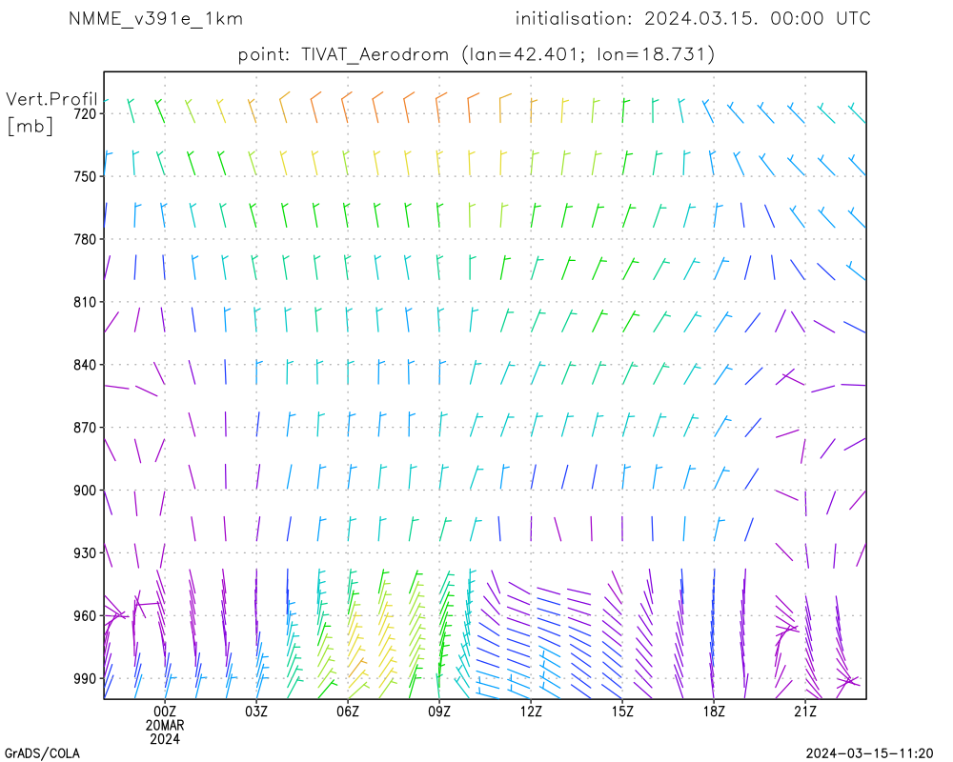Viewport: 953px width, 762px height.
Task: Click the 21Z time axis label
Action: click(805, 712)
